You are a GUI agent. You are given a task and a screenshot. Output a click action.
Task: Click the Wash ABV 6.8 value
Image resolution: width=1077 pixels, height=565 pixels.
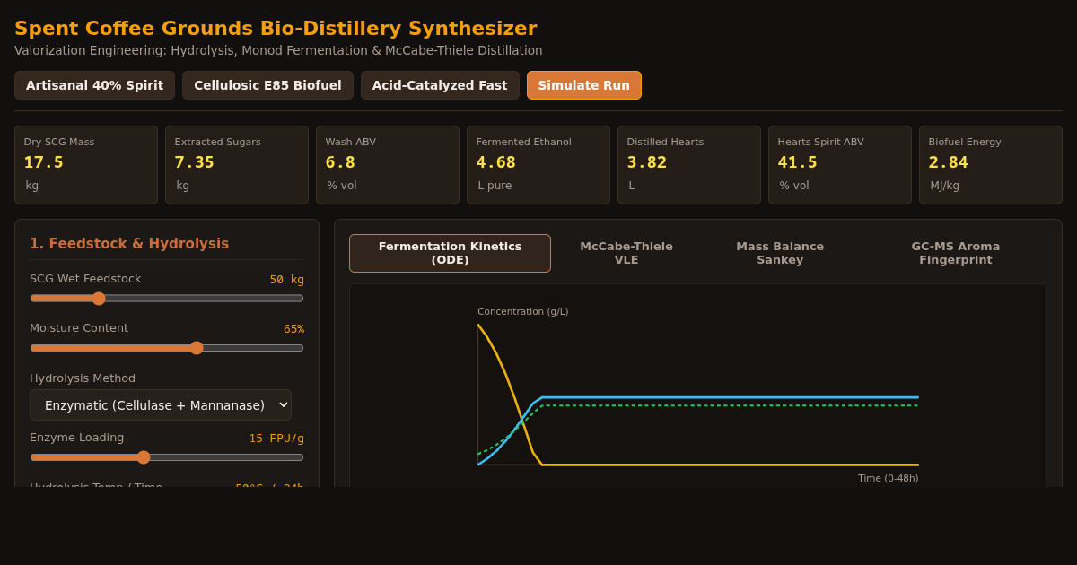(x=340, y=162)
